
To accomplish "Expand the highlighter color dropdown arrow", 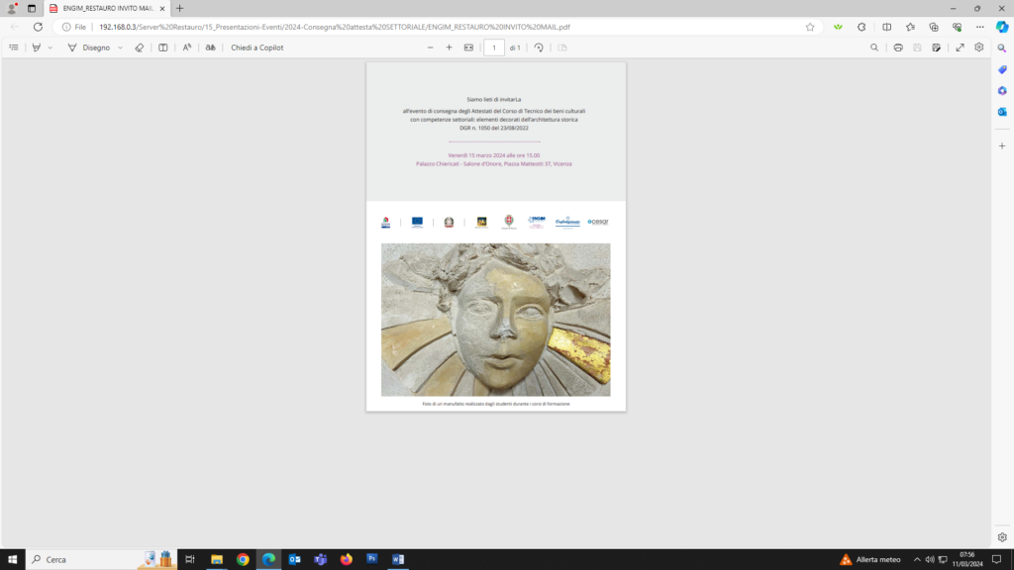I will pyautogui.click(x=51, y=47).
